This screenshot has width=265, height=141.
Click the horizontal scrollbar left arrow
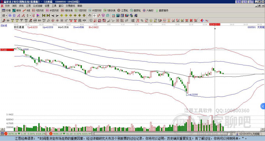pyautogui.click(x=93, y=134)
